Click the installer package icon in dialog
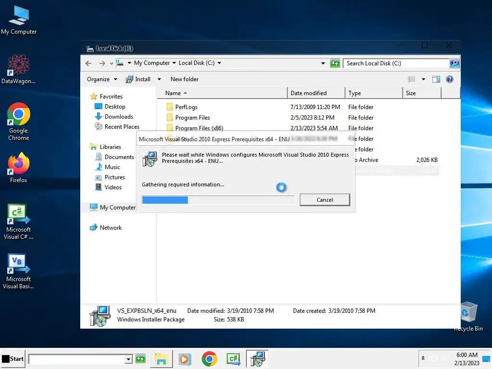The height and width of the screenshot is (369, 492). click(150, 159)
